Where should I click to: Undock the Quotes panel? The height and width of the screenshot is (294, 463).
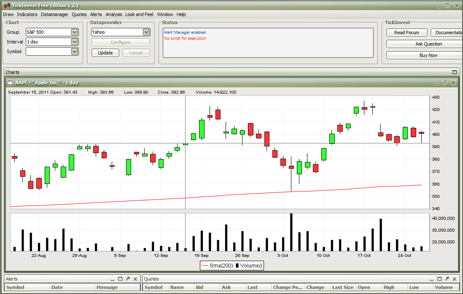[447, 279]
